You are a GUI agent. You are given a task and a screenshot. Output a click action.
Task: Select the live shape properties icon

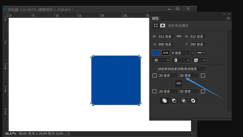click(x=156, y=25)
